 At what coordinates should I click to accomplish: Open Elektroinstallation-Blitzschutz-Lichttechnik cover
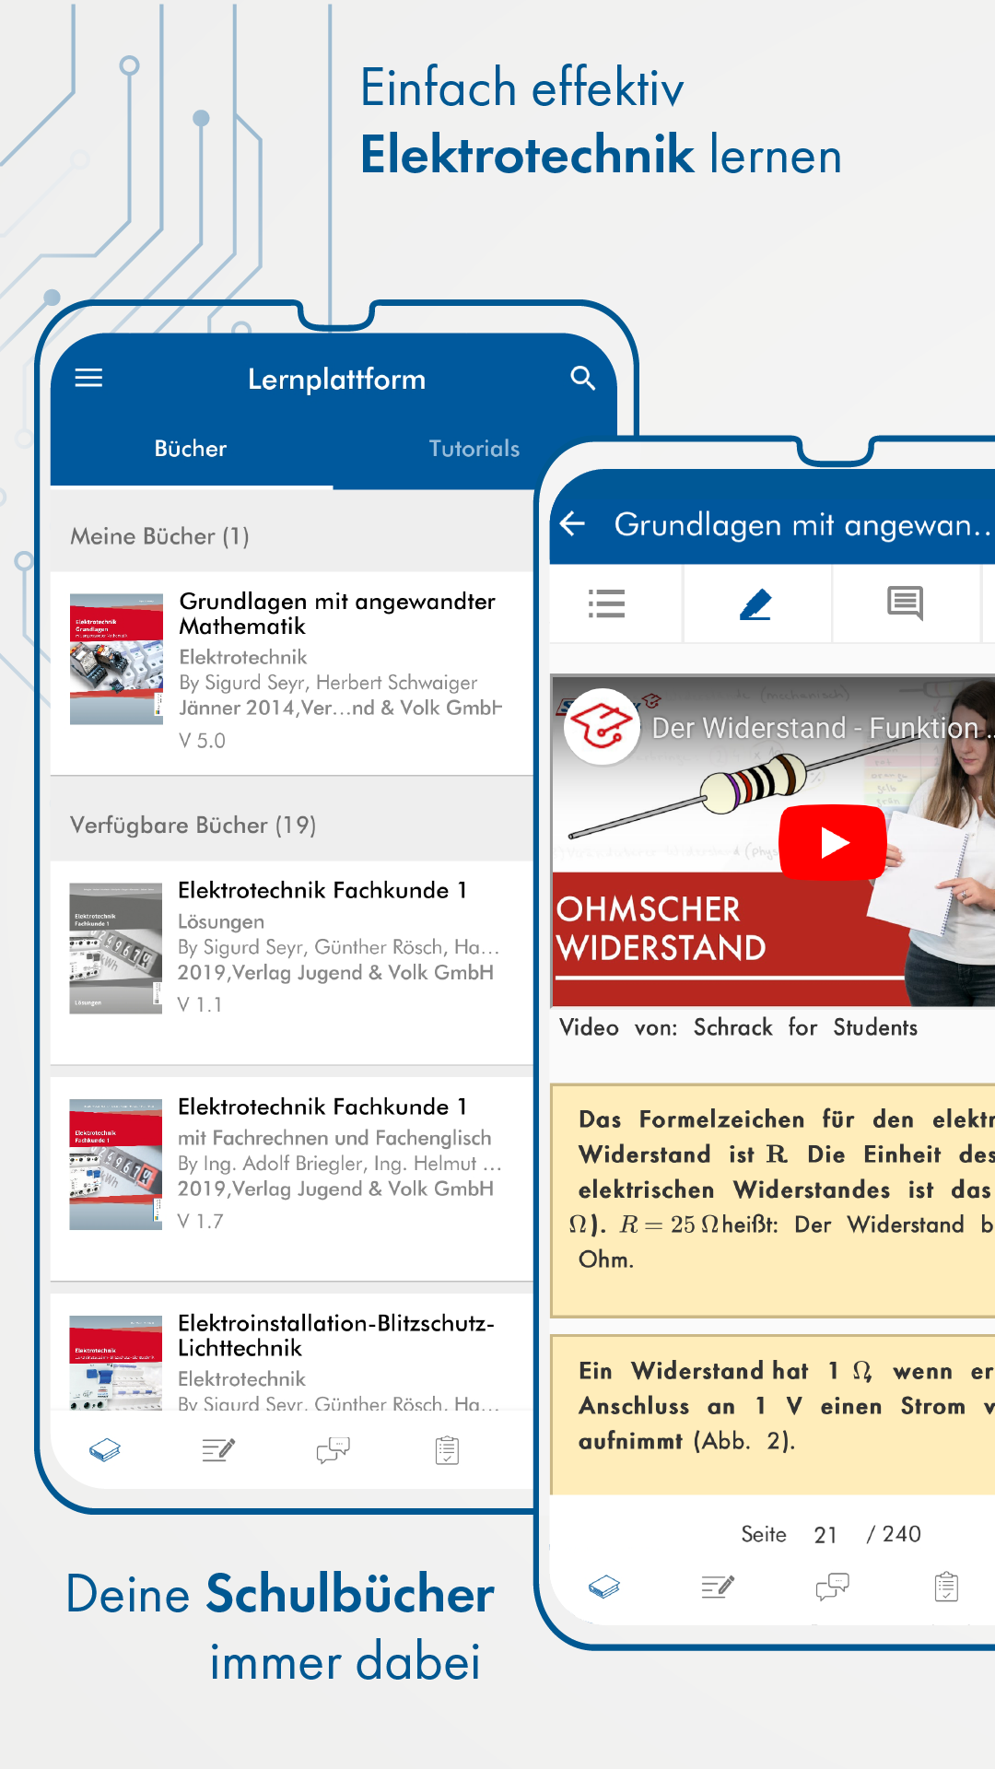(x=116, y=1363)
